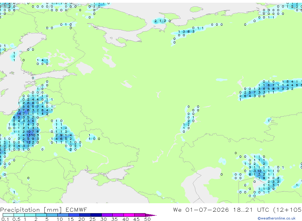Open the weatheronline.co.uk copyright link
Screen dimensions: 302x221
pos(276,218)
